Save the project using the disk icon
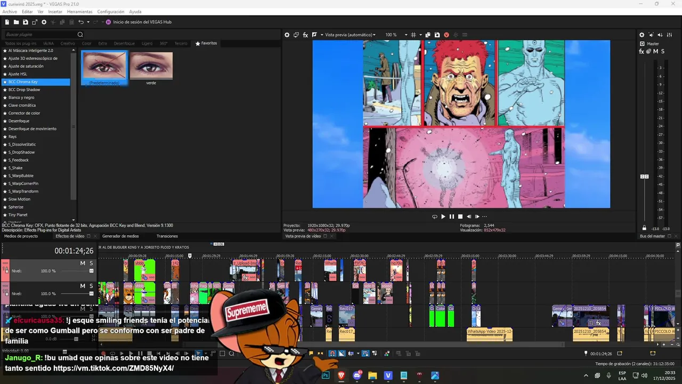 25,22
